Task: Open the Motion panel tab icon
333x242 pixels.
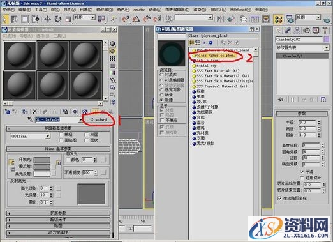Action: (x=306, y=31)
